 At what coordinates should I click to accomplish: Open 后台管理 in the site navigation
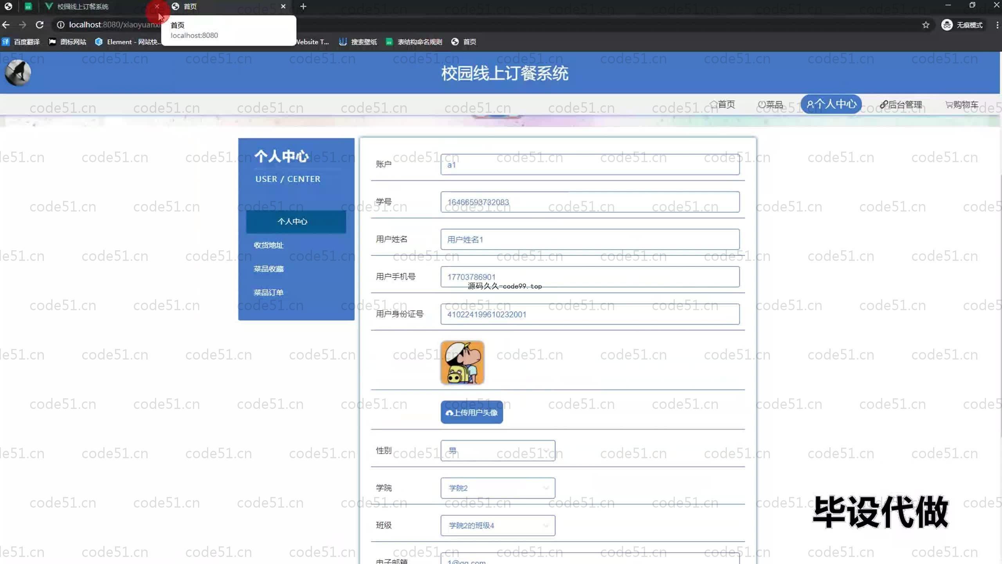coord(901,105)
